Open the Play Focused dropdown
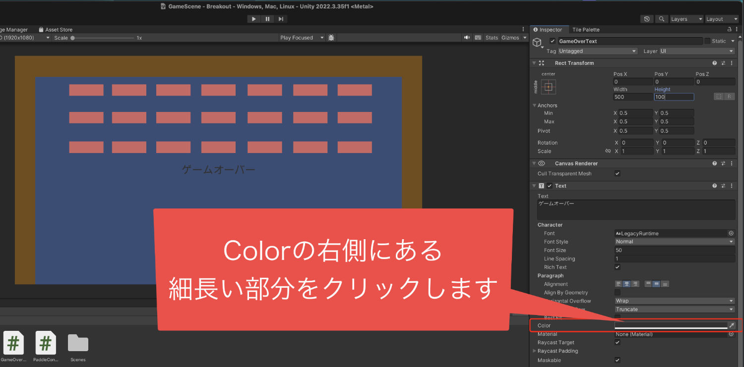This screenshot has width=744, height=367. [302, 38]
